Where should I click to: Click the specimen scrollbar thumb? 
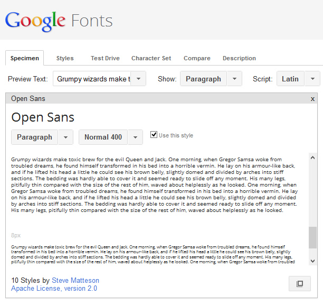[312, 237]
